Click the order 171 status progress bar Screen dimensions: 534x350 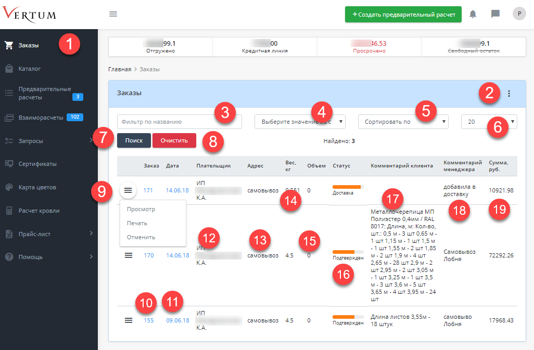pos(347,187)
